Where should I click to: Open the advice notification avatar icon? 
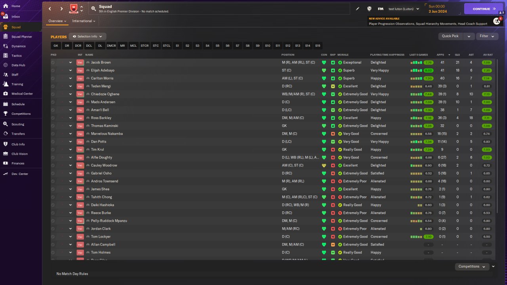[x=496, y=21]
